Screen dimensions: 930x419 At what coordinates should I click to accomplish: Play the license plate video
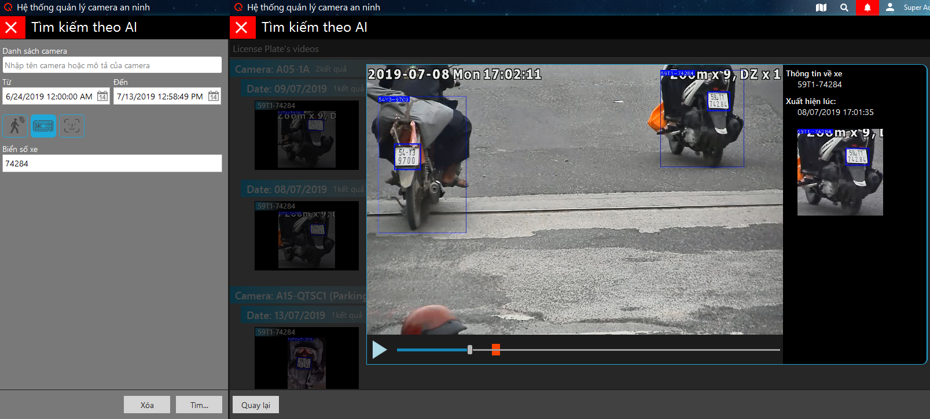pos(380,350)
